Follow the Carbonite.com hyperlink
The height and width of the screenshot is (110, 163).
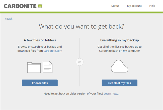53,51
